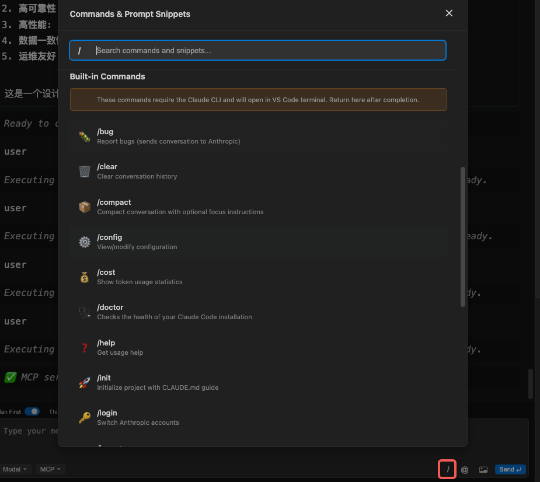540x482 pixels.
Task: Open the MCP dropdown
Action: (x=50, y=469)
